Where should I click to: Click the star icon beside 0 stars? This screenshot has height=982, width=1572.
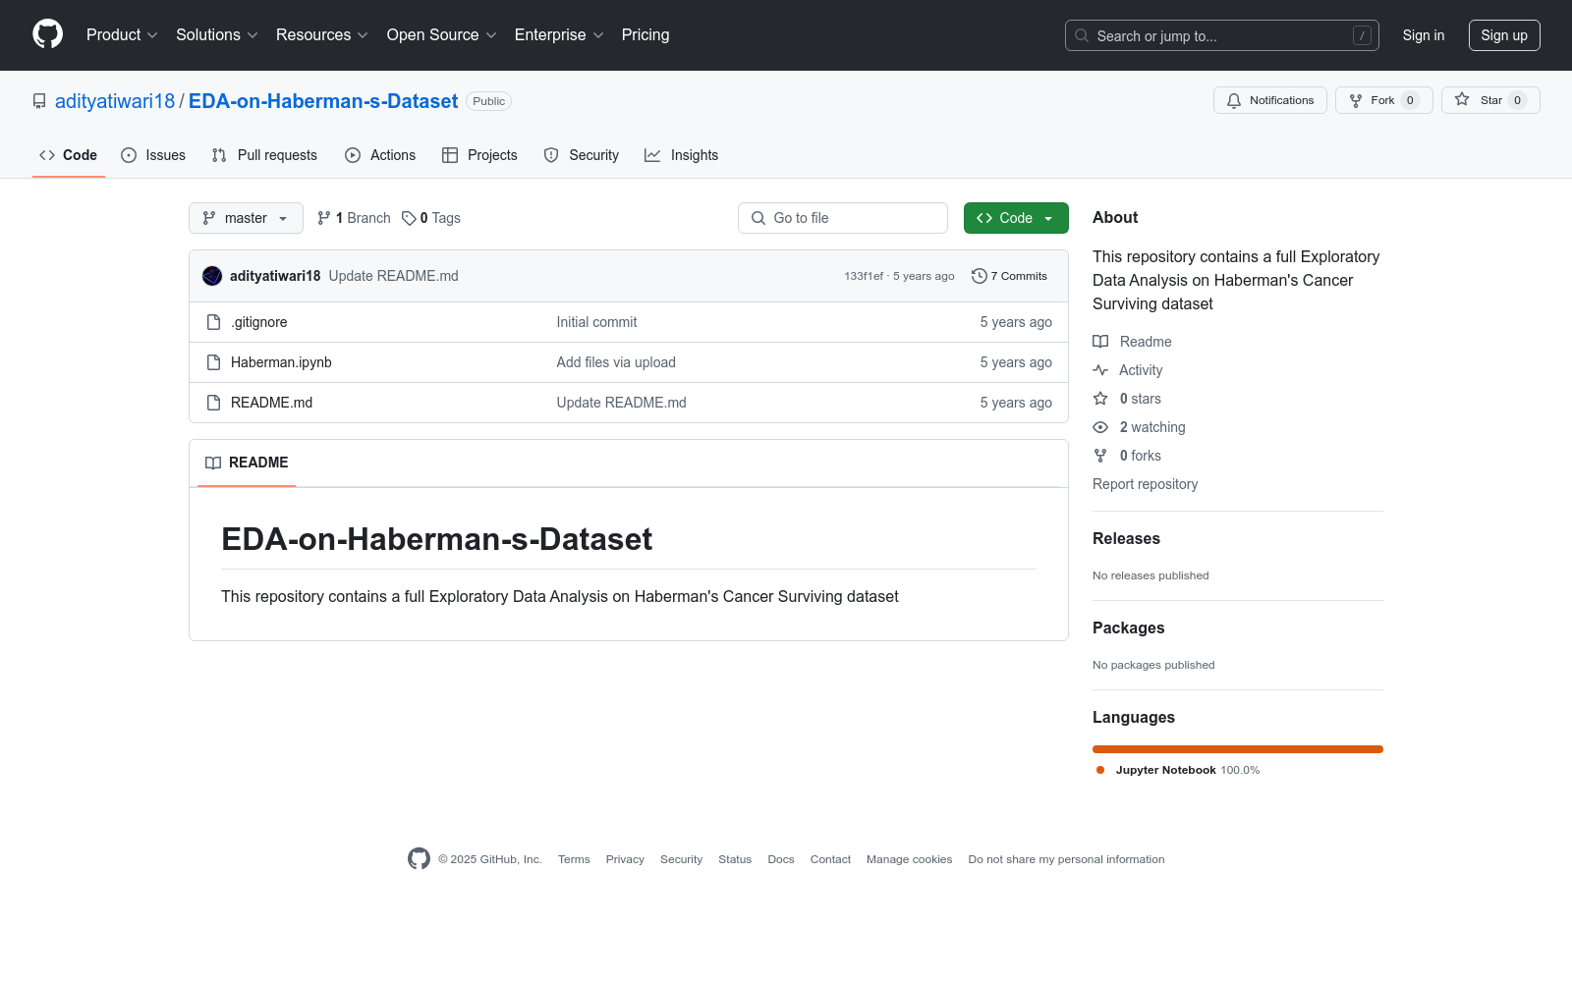point(1100,399)
